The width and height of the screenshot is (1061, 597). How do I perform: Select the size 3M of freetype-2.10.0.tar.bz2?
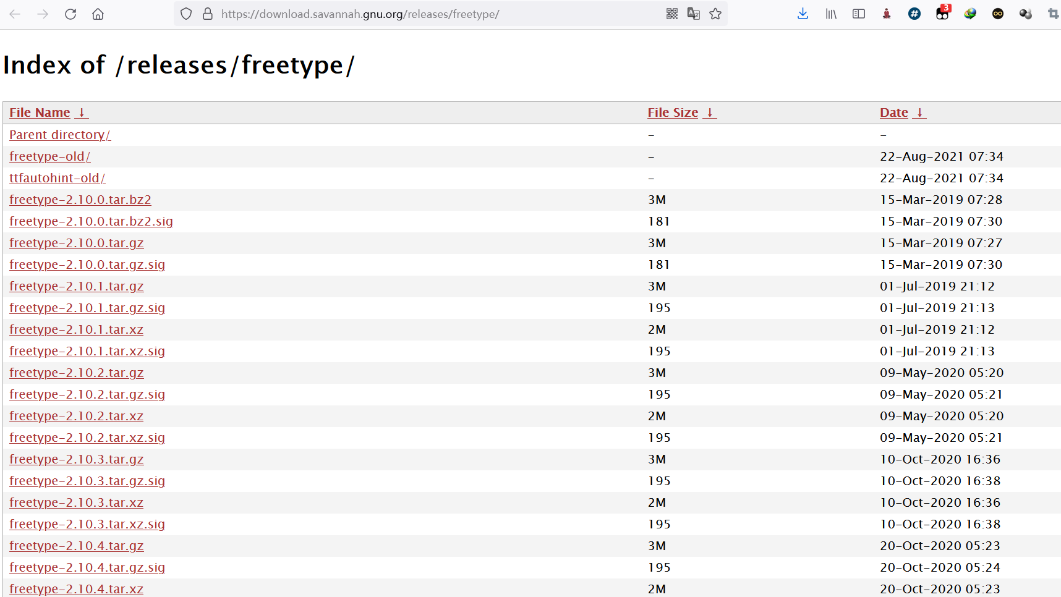click(x=657, y=200)
